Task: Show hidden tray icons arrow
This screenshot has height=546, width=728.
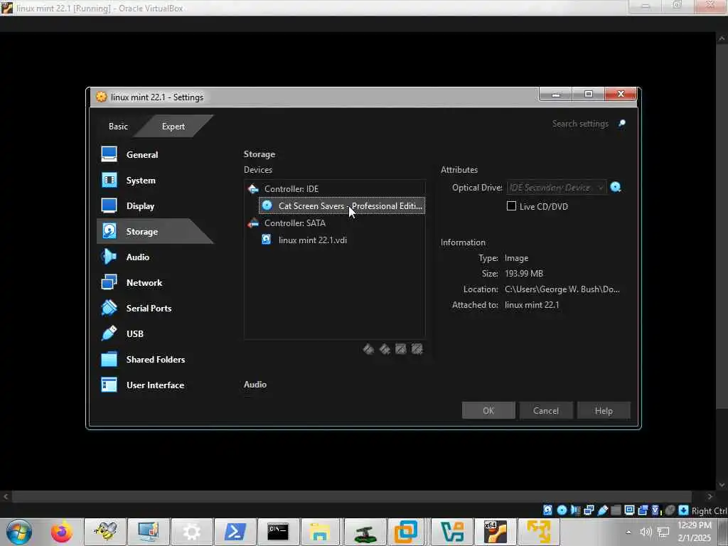Action: [x=628, y=532]
